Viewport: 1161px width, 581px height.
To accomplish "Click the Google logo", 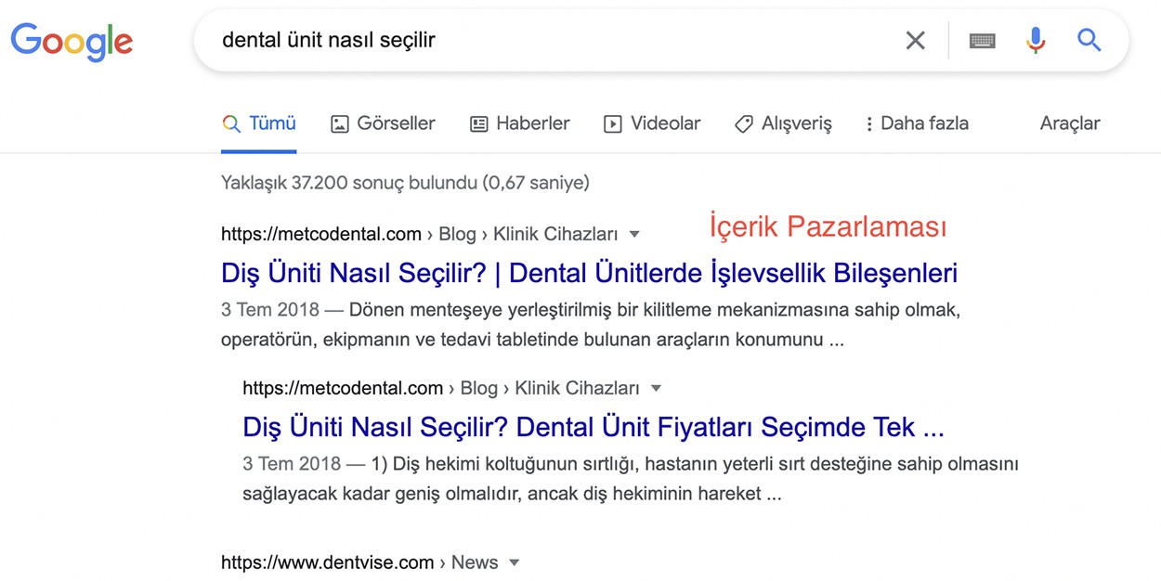I will [x=72, y=42].
